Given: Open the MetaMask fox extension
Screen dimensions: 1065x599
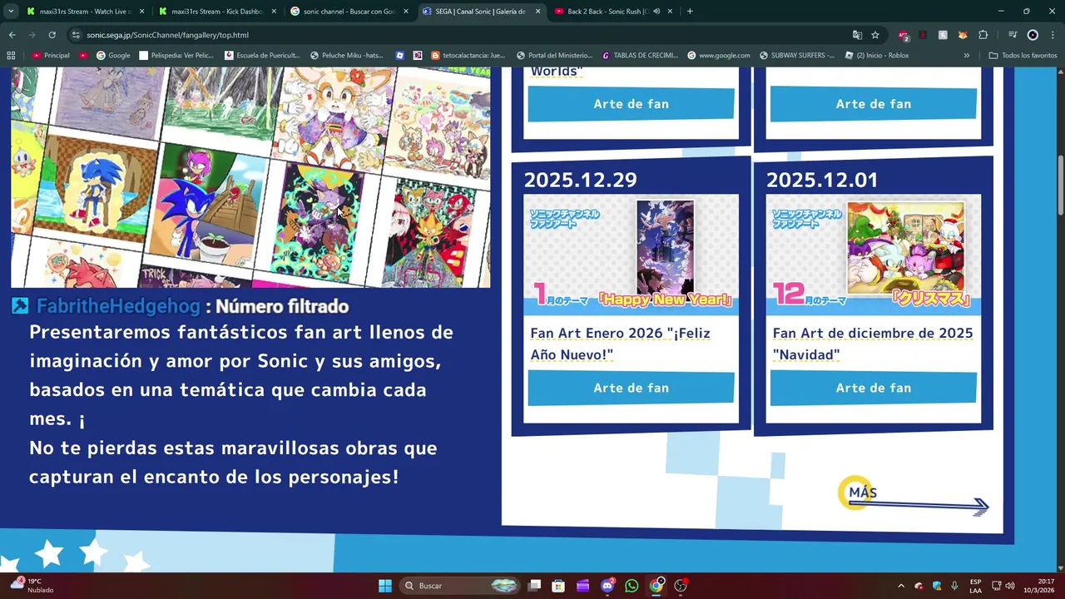Looking at the screenshot, I should coord(963,35).
